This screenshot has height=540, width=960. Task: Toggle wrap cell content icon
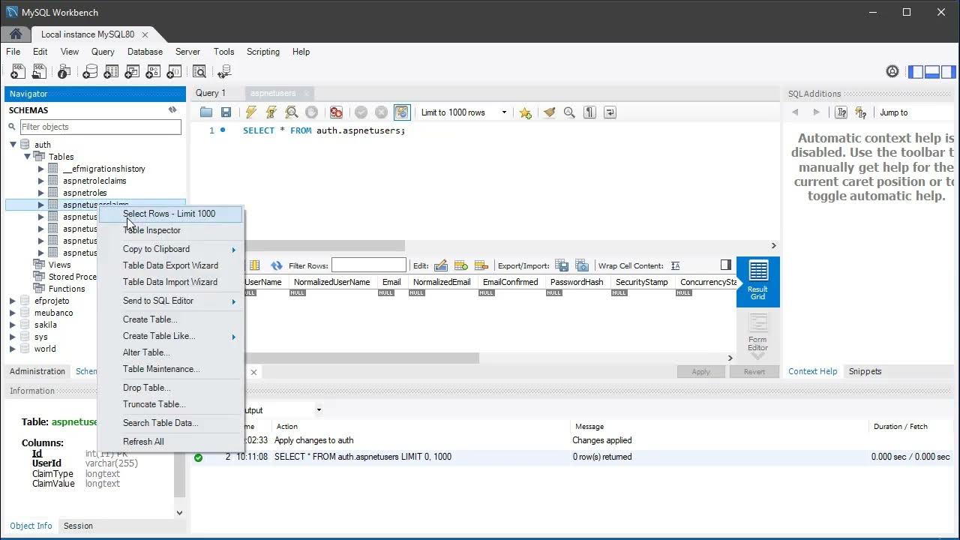click(x=676, y=265)
